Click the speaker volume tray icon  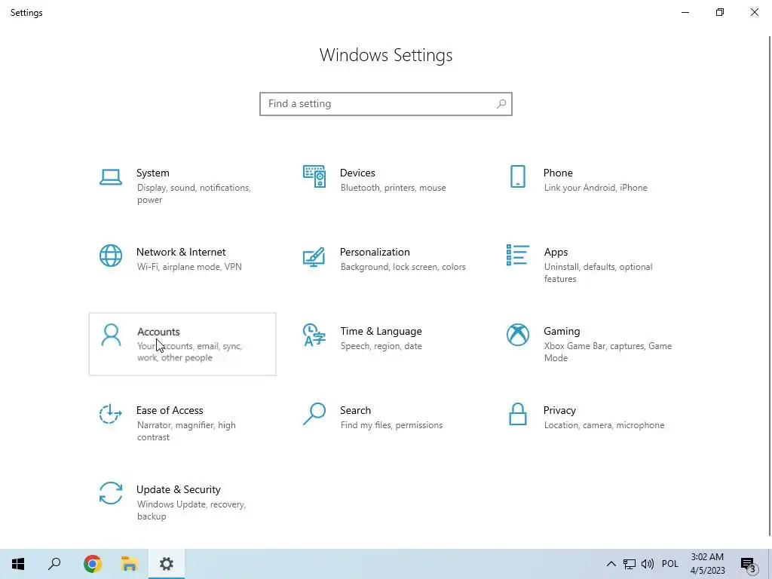point(648,564)
